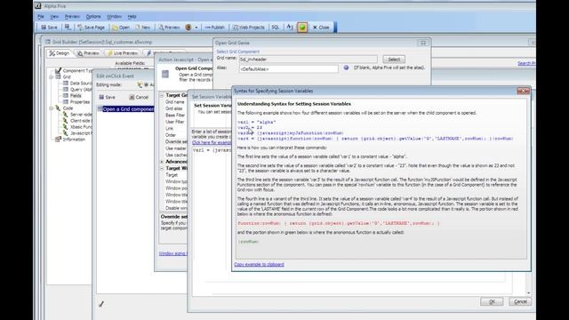Click the Publish toolbar button

point(215,28)
